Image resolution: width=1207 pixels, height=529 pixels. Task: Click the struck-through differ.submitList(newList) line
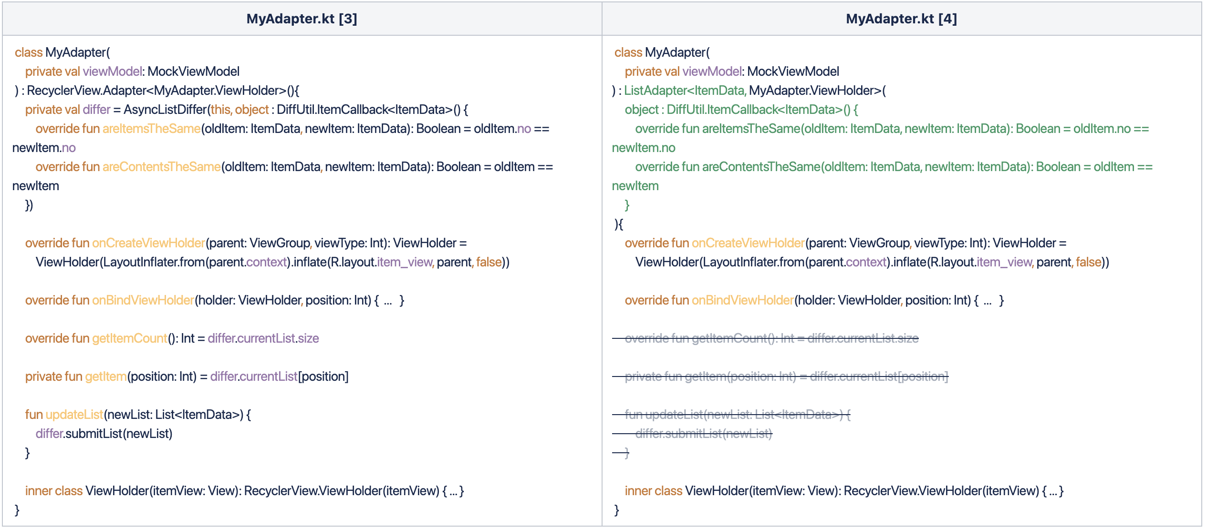point(703,434)
